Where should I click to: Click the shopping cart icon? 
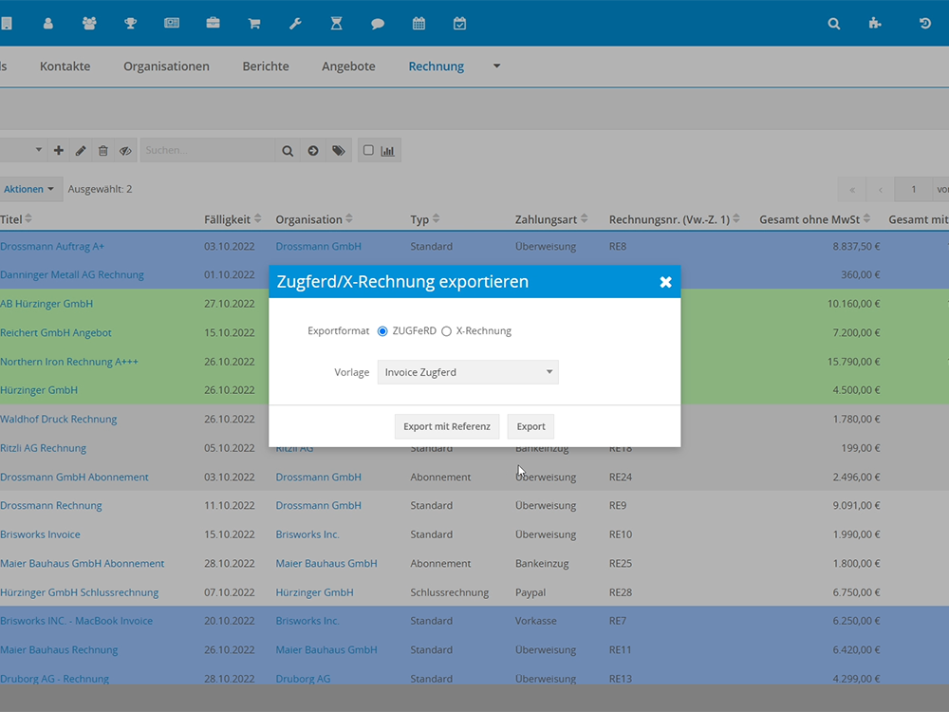point(254,24)
